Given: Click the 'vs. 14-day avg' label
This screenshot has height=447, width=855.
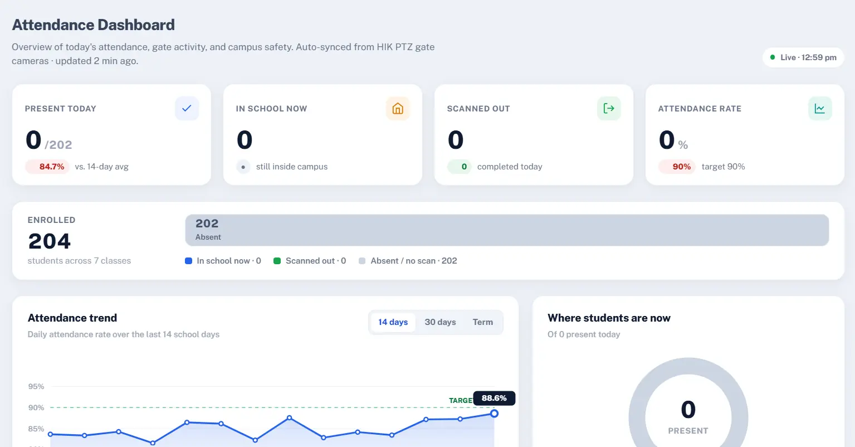Looking at the screenshot, I should [101, 167].
